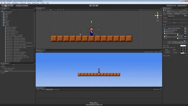Collapse the 2D Mario Assets root folder
Screen dimensions: 188x106
point(1,11)
